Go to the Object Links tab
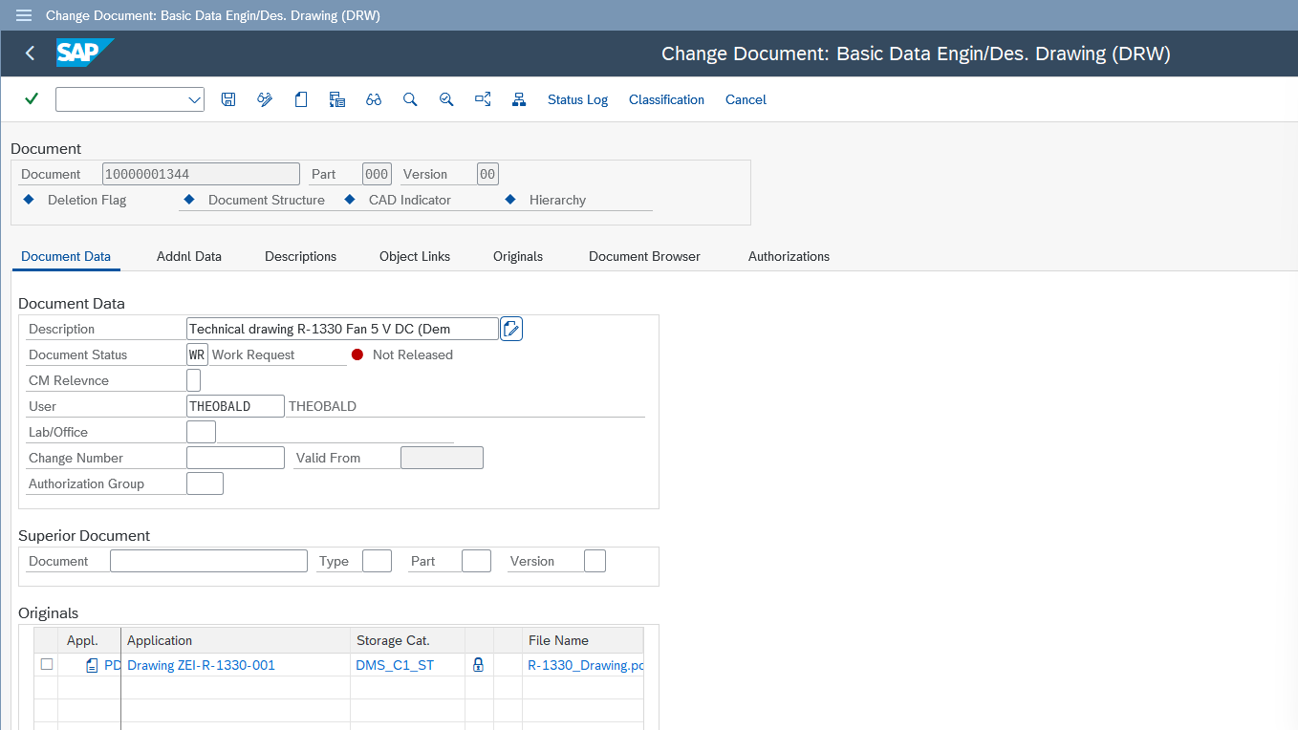This screenshot has width=1298, height=730. point(415,256)
